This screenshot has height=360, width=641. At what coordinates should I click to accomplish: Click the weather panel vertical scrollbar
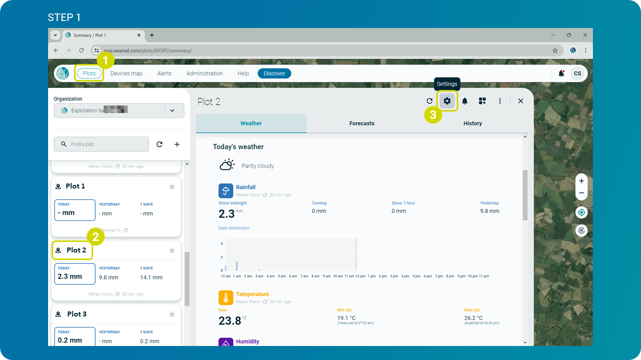[525, 195]
